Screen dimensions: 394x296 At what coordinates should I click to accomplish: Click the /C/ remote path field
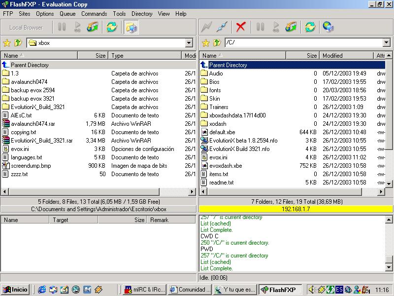(304, 42)
